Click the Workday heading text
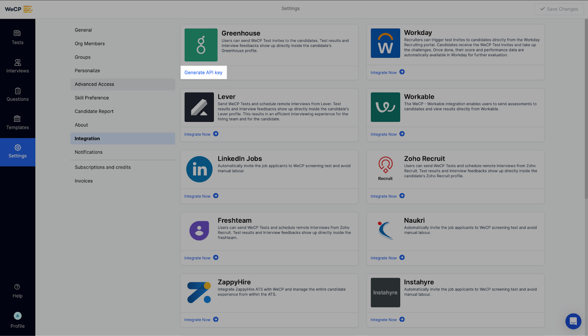588x336 pixels. [x=418, y=33]
